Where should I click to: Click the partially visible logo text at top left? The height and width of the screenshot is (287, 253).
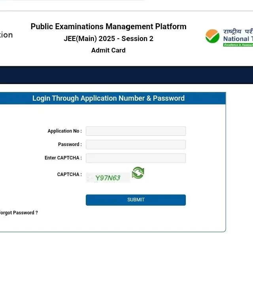click(x=6, y=35)
